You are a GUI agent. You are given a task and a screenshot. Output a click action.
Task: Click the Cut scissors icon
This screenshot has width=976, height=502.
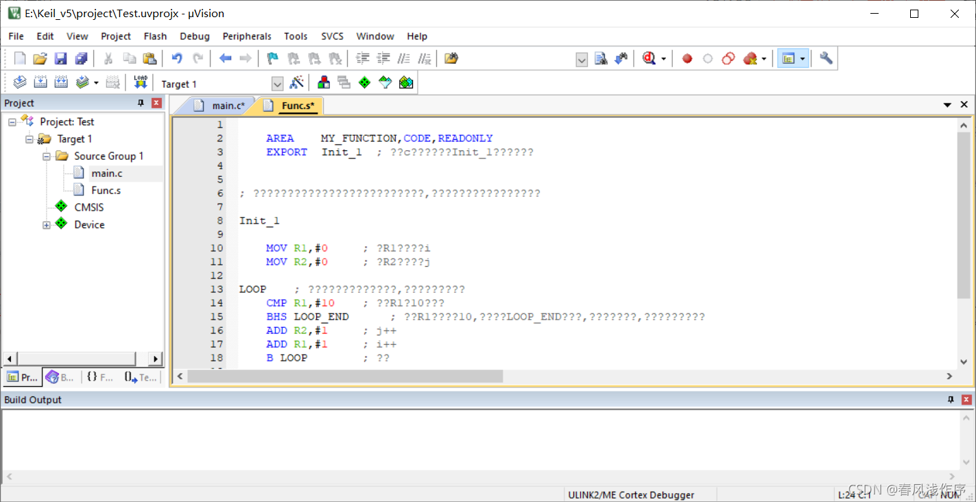pyautogui.click(x=108, y=59)
